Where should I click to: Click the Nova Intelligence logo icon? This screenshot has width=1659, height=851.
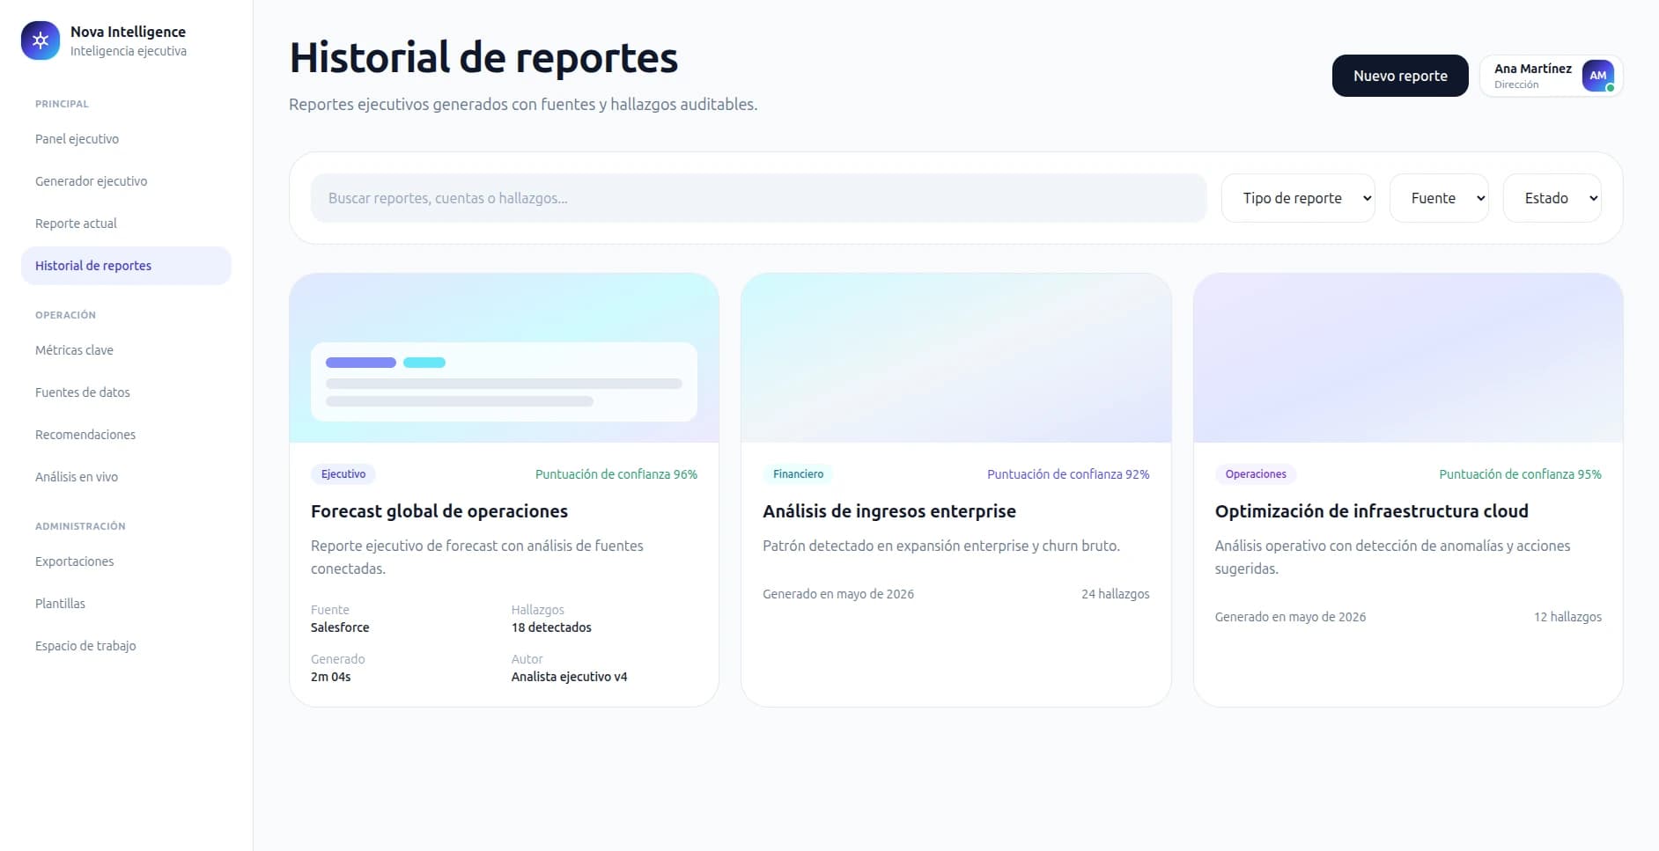(41, 40)
